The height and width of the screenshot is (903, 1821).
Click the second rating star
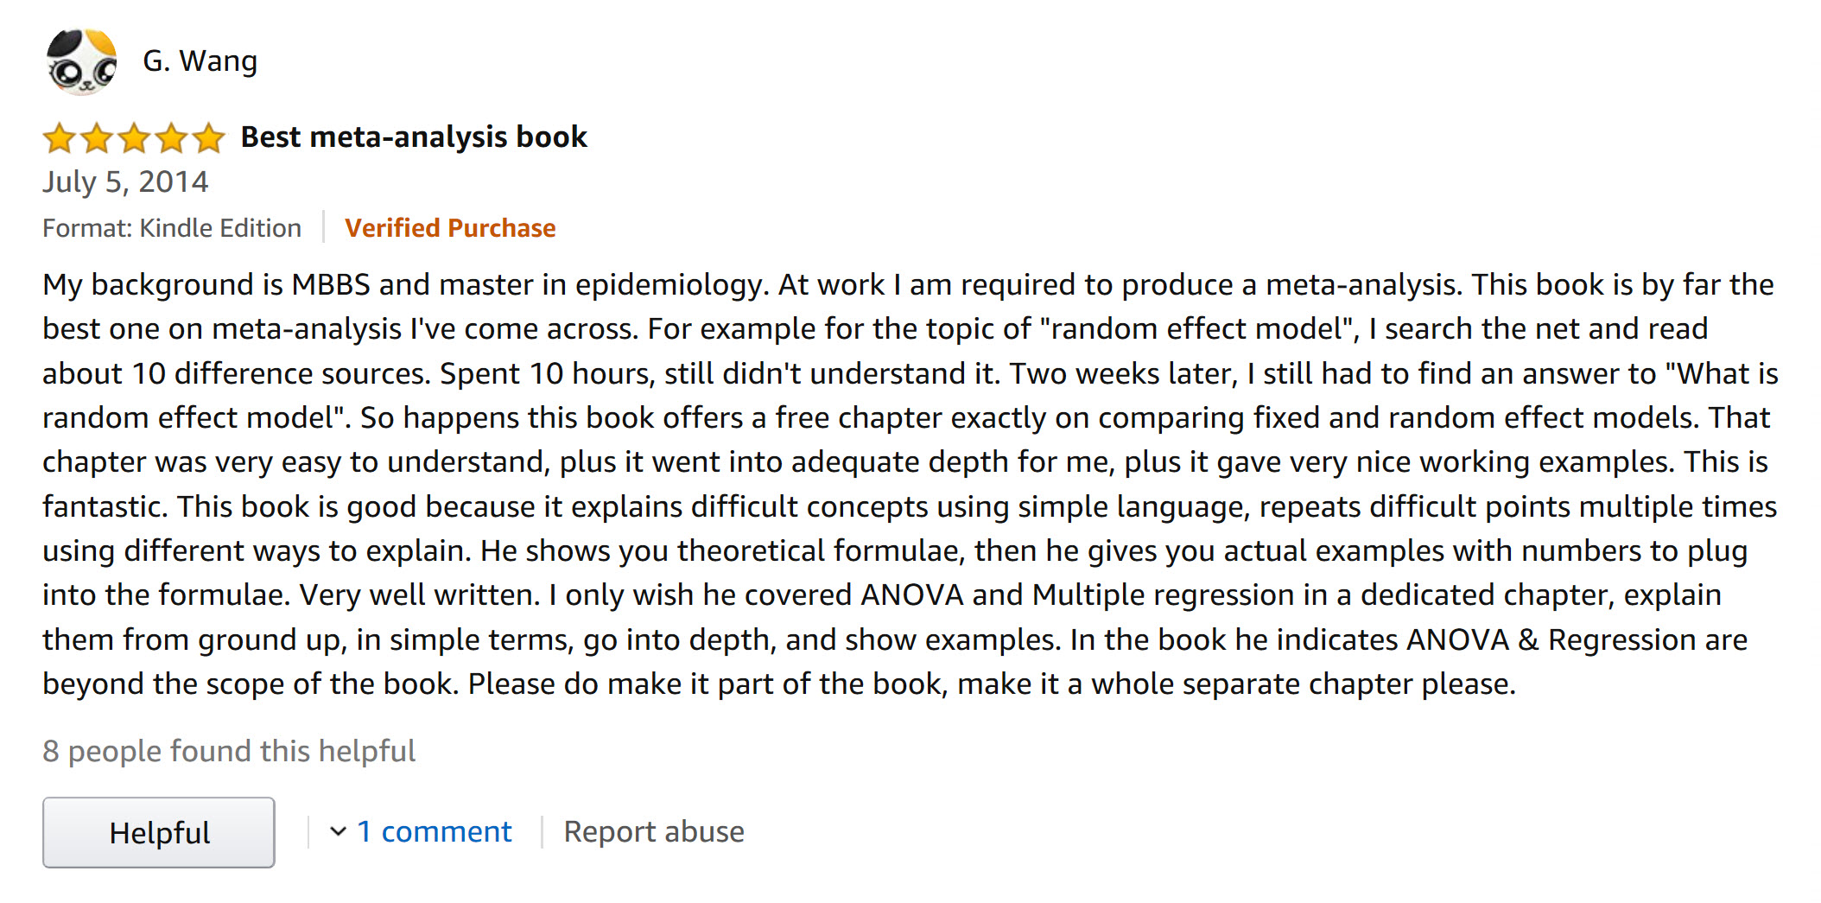point(97,138)
